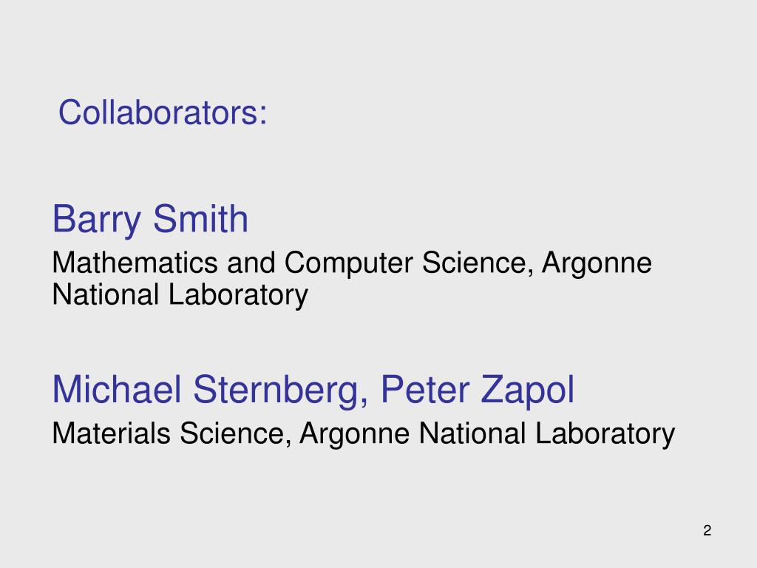
Task: Select the first name Michael
Action: pyautogui.click(x=117, y=389)
